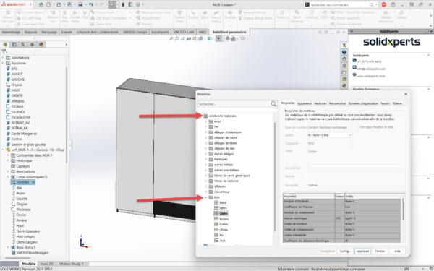Screen dimensions: 434x271
Task: Open the DisplayManager color ball tab icon
Action: 41,45
